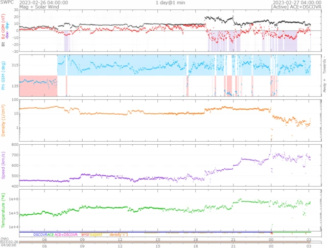
Task: Click the 21 hour tick on time axis
Action: (x=233, y=239)
